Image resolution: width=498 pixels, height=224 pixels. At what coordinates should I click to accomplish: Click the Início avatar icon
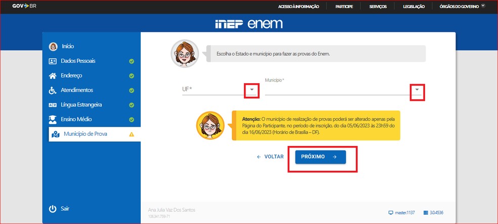[x=53, y=47]
